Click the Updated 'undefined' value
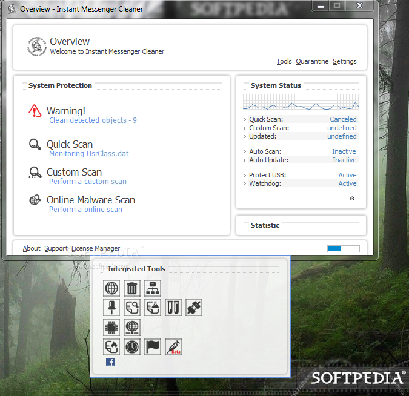This screenshot has height=396, width=409. (342, 136)
